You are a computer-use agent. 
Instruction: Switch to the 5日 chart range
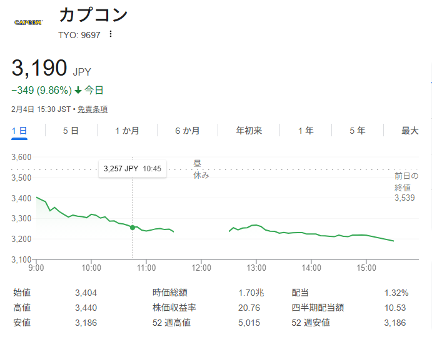pyautogui.click(x=71, y=131)
